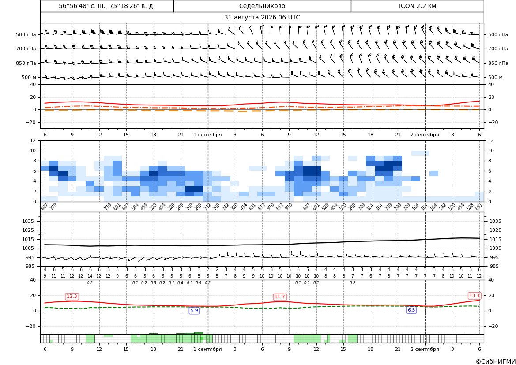Click the red 12.3 maximum temperature label
516x365 pixels.
tap(72, 297)
